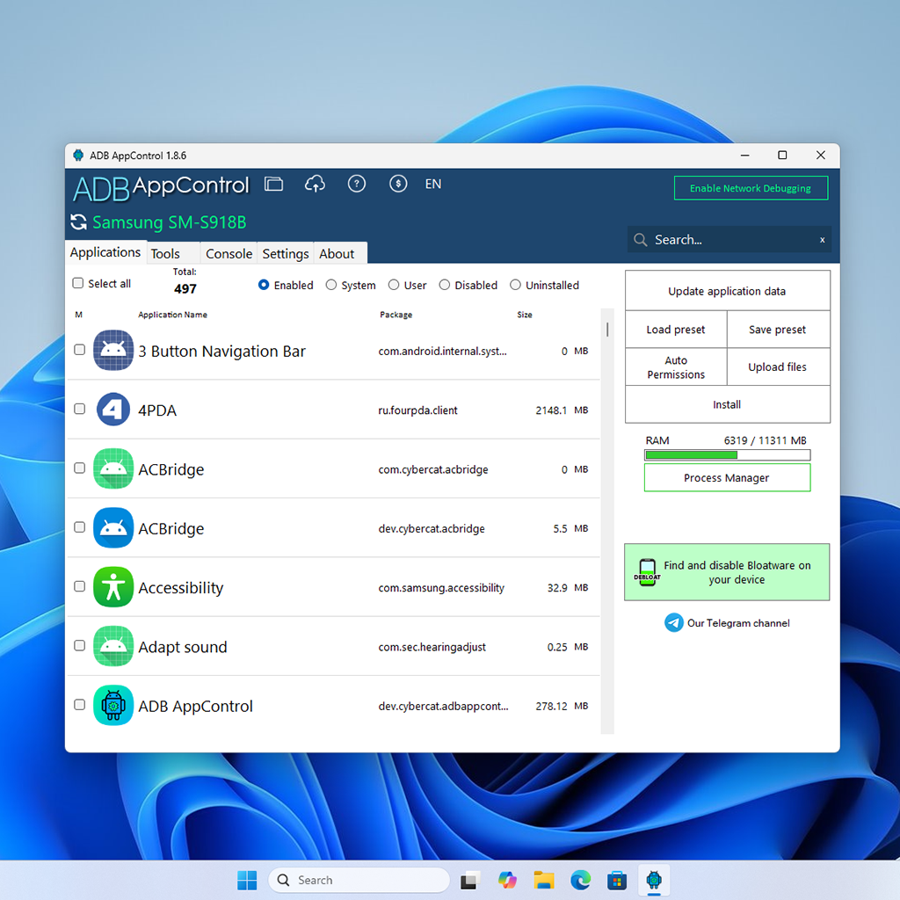Click the RAM usage progress bar

[727, 455]
